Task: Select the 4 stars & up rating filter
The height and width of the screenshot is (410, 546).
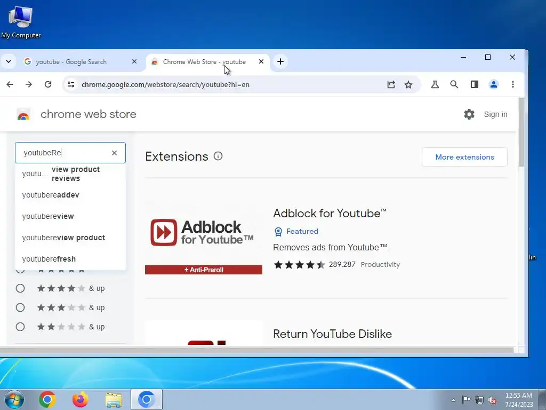Action: pos(20,288)
